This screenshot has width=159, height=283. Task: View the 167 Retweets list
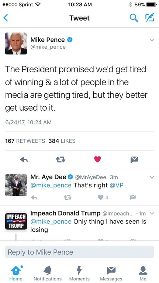[25, 141]
